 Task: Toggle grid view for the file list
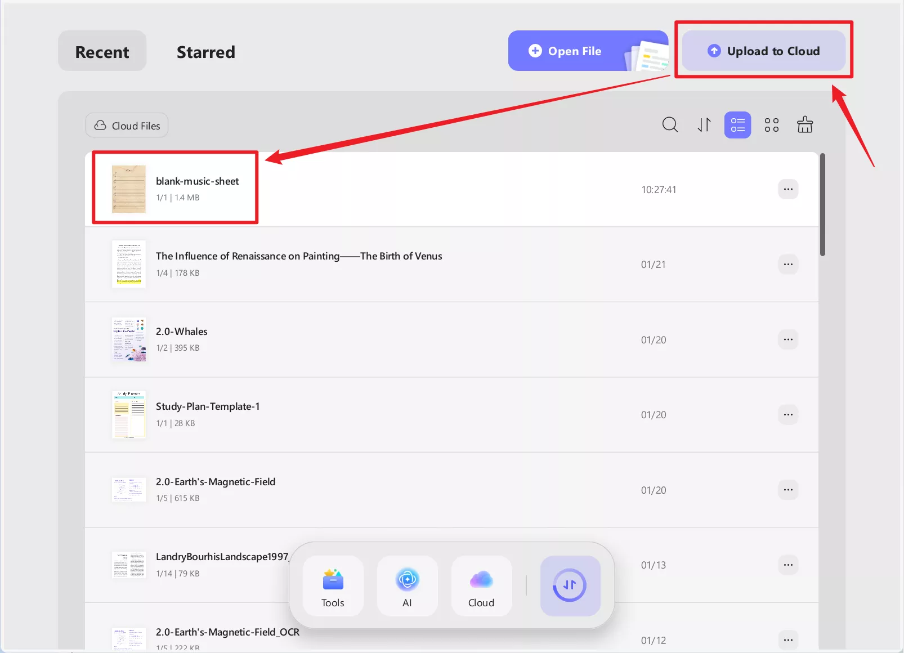tap(771, 124)
